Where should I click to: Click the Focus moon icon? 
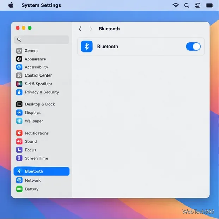[19, 150]
